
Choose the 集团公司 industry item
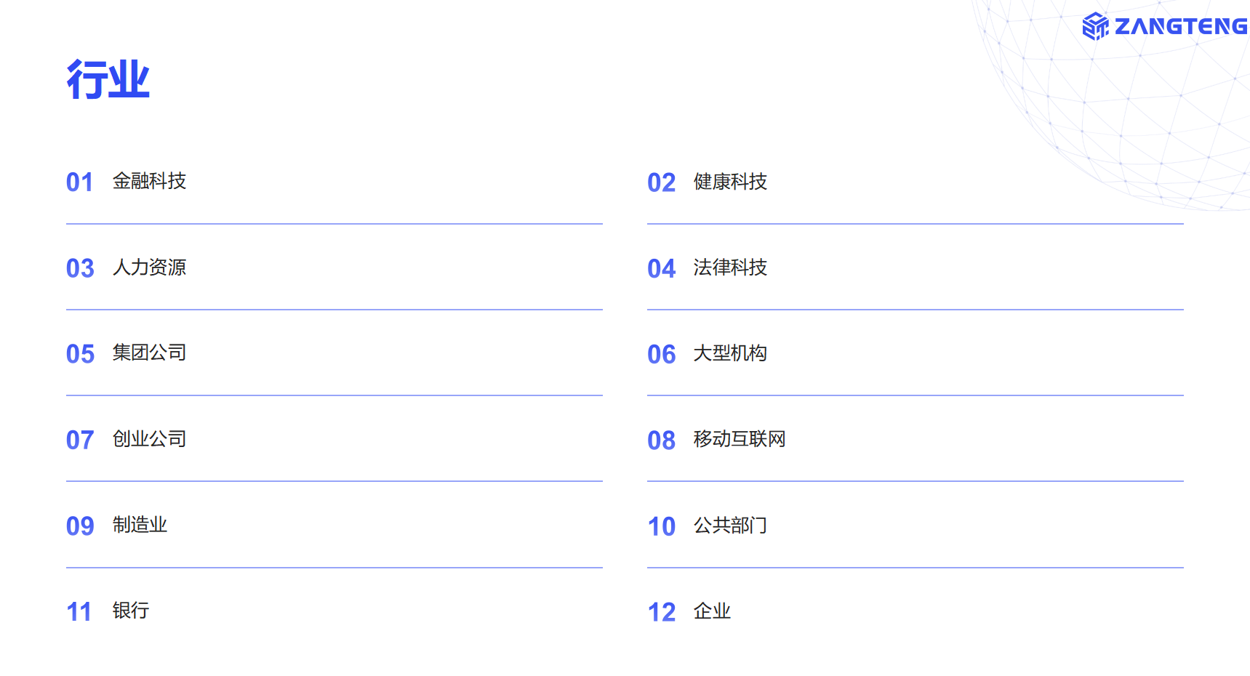149,353
